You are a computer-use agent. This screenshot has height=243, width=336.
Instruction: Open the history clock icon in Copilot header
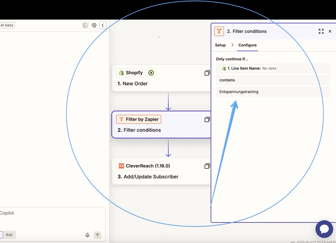(85, 25)
